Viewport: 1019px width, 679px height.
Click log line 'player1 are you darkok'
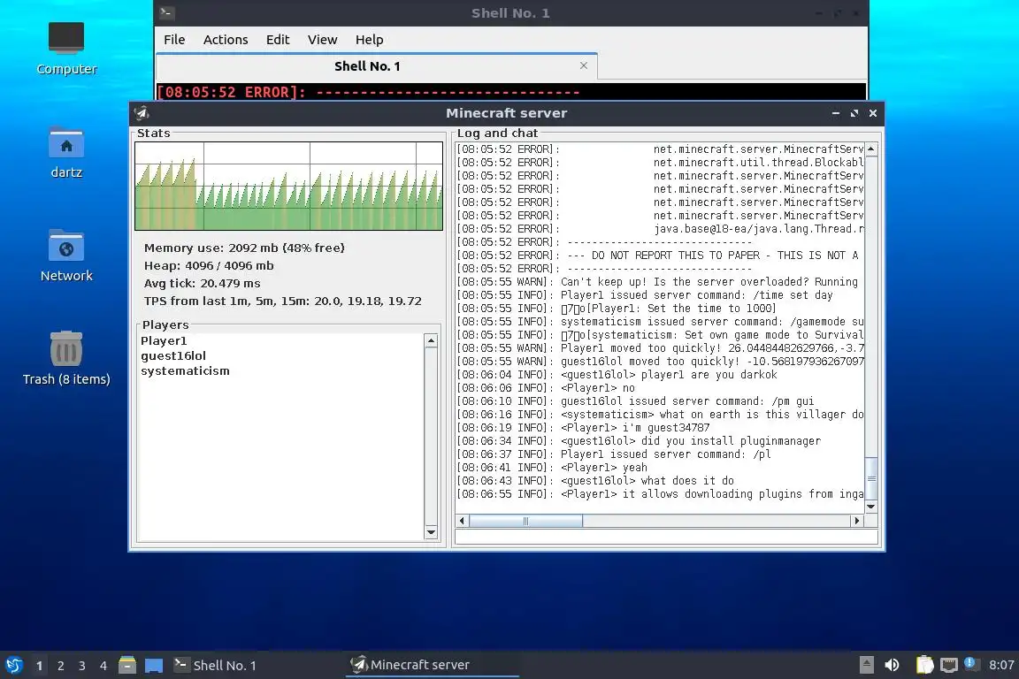point(617,375)
